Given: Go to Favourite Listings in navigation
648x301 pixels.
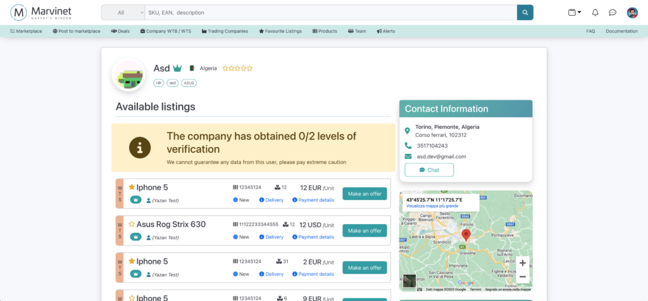Looking at the screenshot, I should point(280,31).
